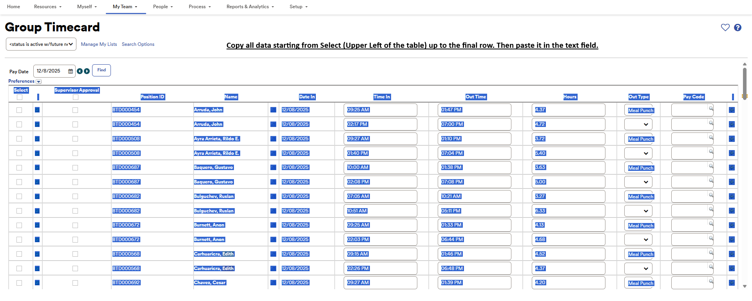Open the Myself menu
The width and height of the screenshot is (752, 301).
click(x=87, y=7)
